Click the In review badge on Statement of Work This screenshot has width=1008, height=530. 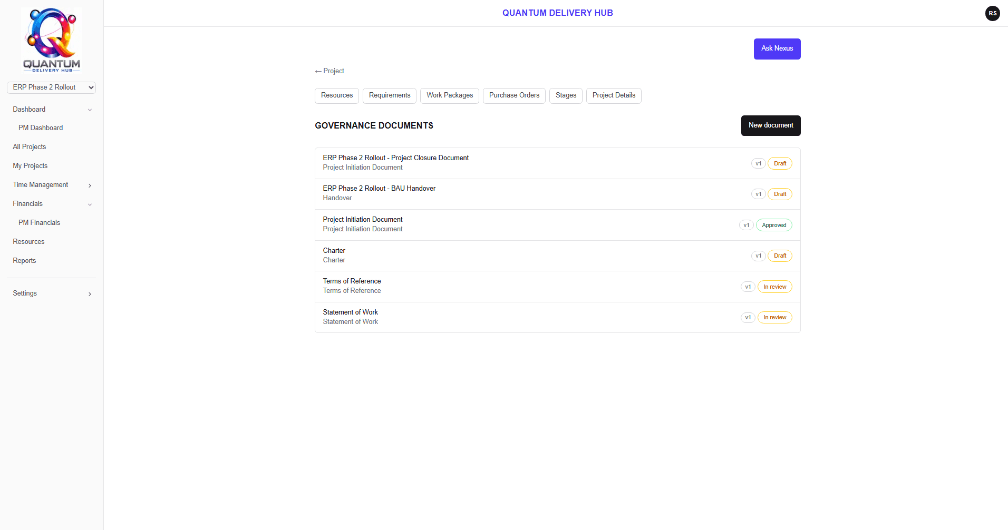click(774, 318)
